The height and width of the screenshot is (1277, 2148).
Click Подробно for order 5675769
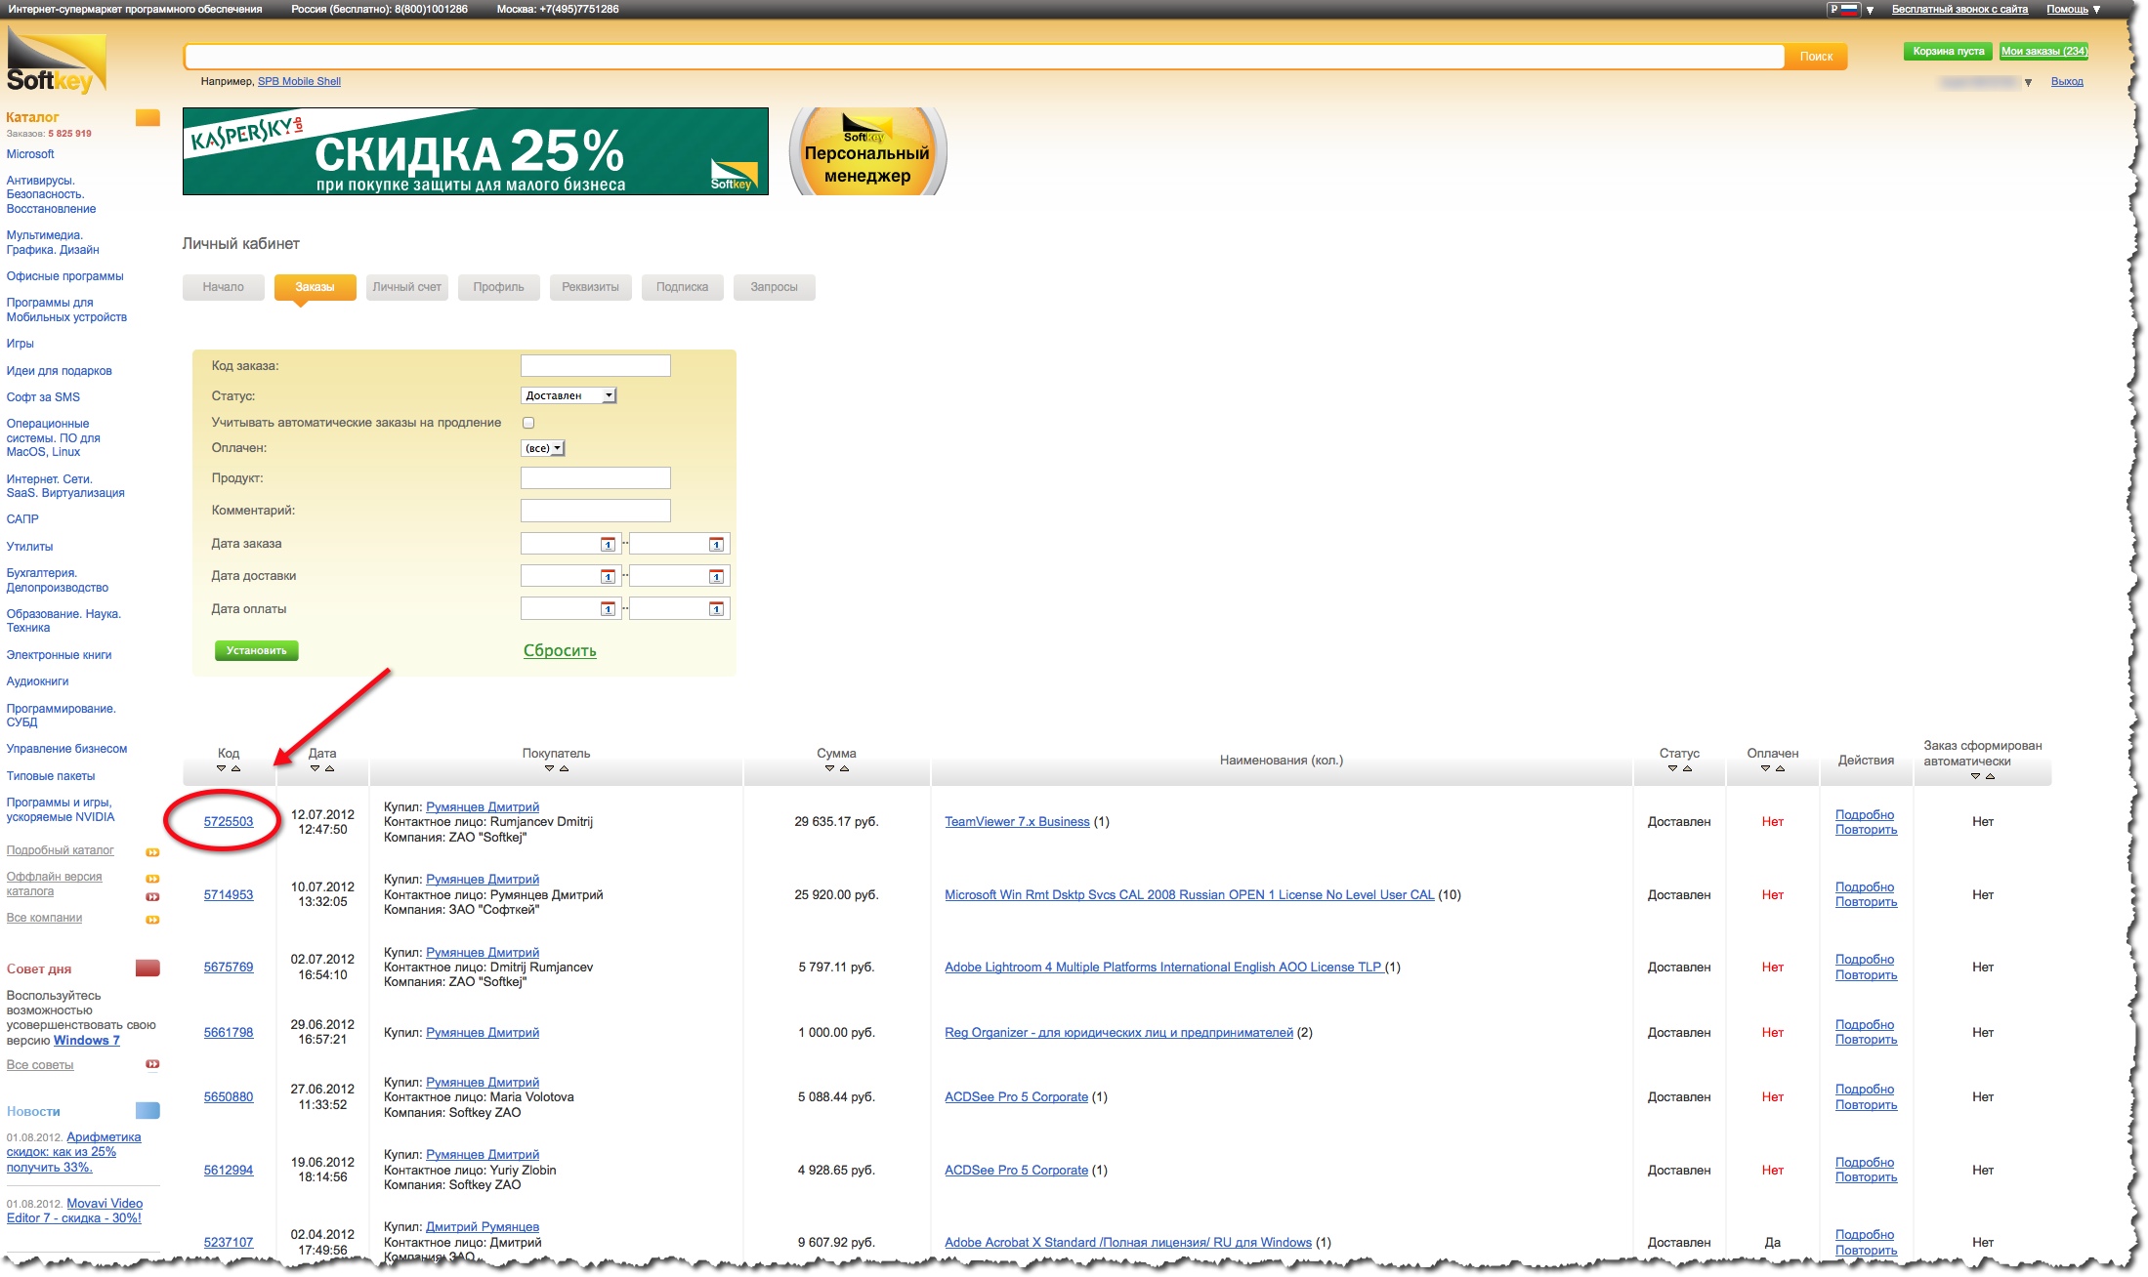click(1865, 960)
